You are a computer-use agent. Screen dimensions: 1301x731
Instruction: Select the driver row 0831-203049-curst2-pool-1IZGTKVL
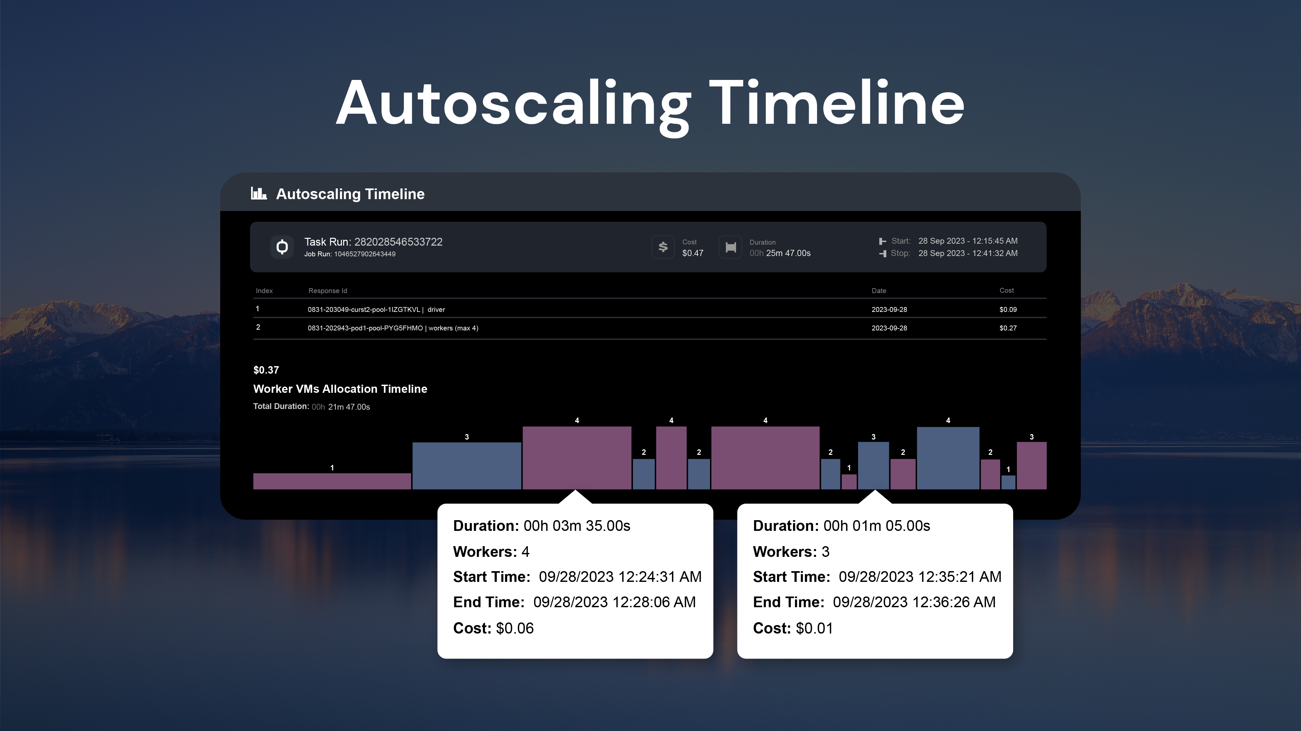point(650,309)
